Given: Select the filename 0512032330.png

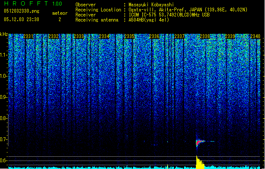Looking at the screenshot, I should [x=21, y=11].
